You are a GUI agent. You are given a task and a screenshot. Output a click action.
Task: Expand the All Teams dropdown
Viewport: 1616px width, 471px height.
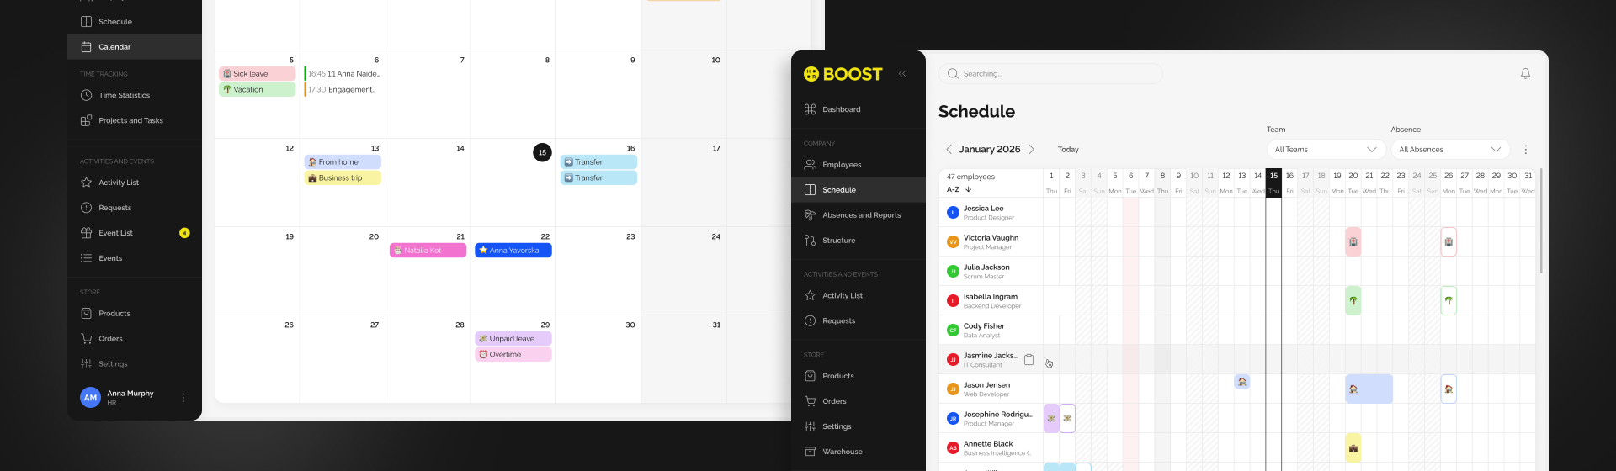1326,150
